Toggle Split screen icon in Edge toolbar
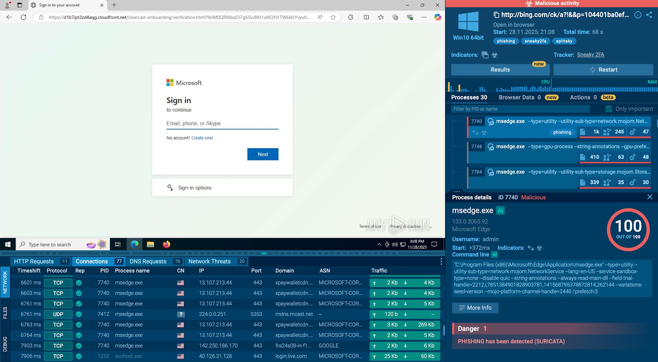Viewport: 658px width, 362px height. [366, 17]
